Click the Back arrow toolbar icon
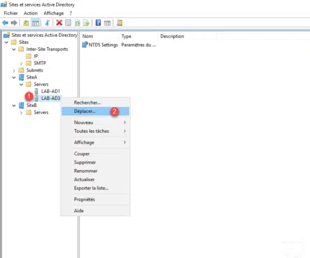The image size is (310, 258). pos(5,23)
